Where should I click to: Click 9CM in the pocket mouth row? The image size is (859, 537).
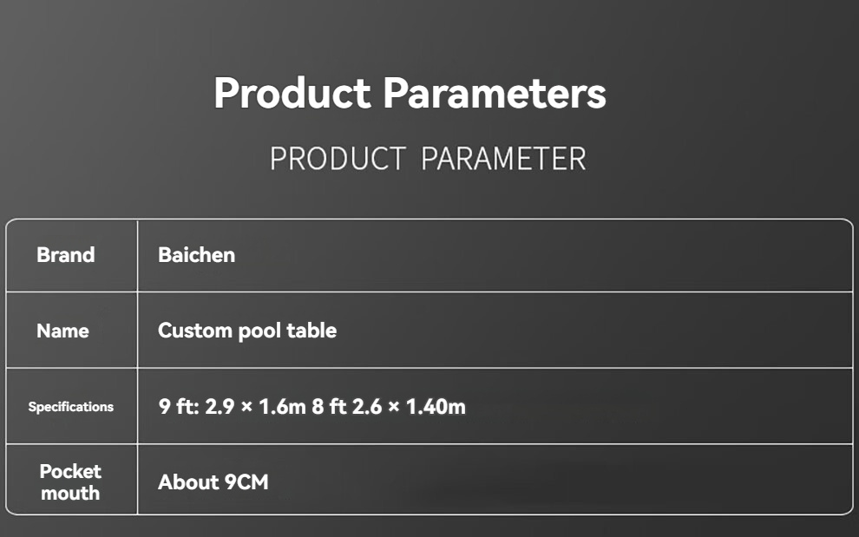[x=246, y=482]
